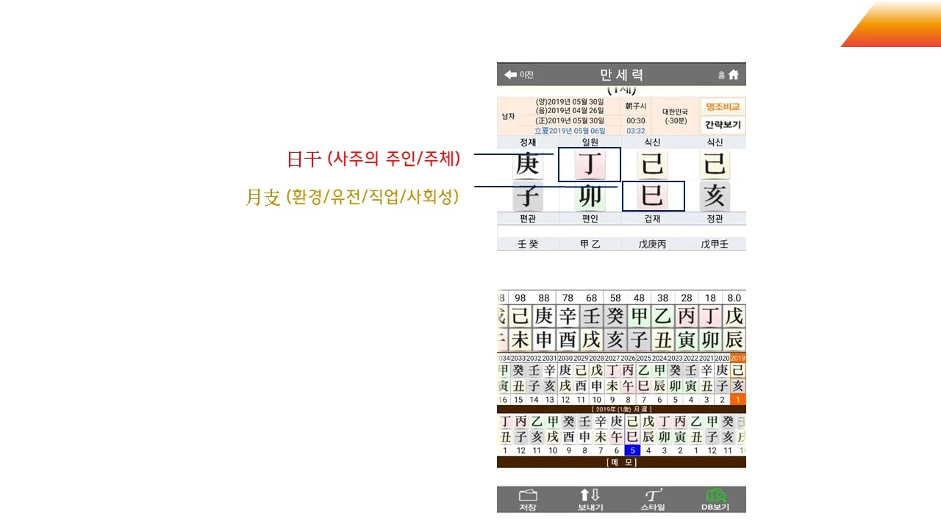Select the 남자 gender cell

[507, 115]
